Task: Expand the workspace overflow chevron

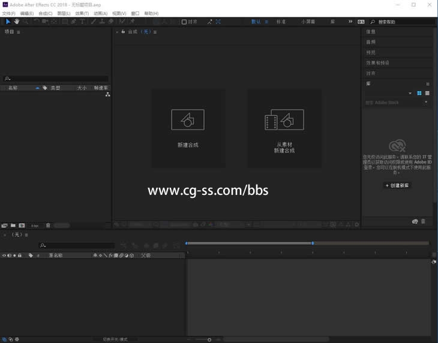Action: click(x=350, y=22)
